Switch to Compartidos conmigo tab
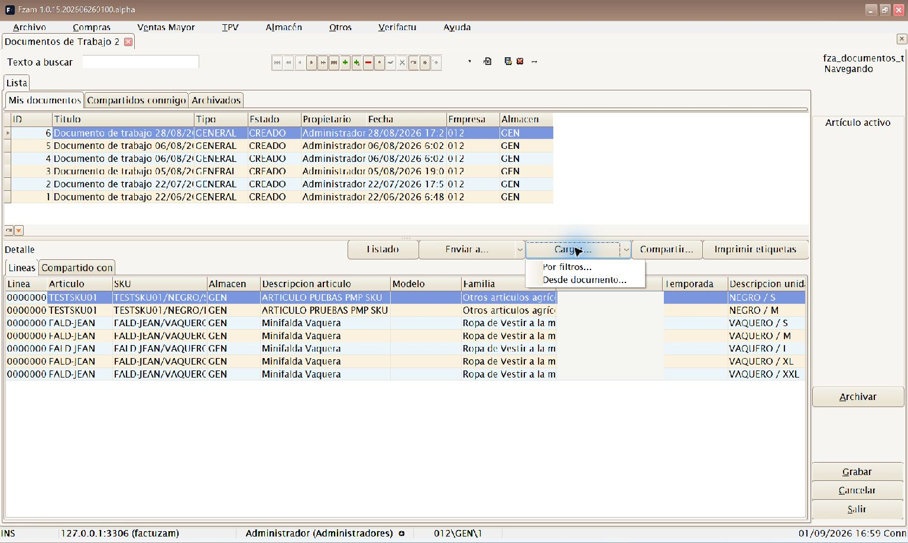The width and height of the screenshot is (908, 543). (x=137, y=100)
